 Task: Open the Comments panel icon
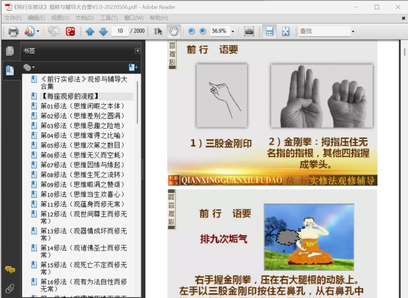(x=10, y=270)
